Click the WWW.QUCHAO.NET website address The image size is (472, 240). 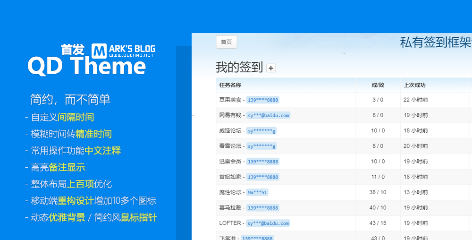(132, 55)
